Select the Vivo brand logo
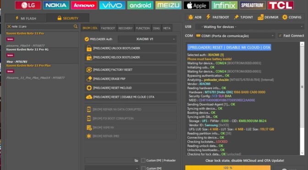This screenshot has width=308, height=170. pos(112,5)
